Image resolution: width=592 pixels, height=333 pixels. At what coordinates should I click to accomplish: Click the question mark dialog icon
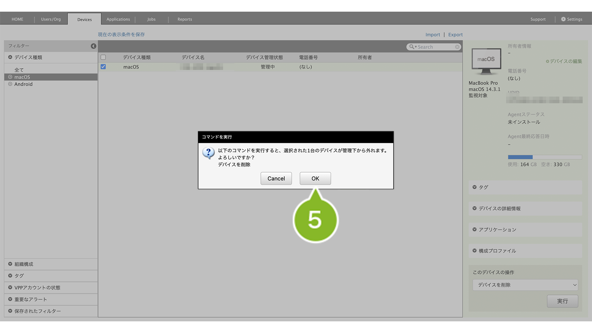(x=208, y=153)
